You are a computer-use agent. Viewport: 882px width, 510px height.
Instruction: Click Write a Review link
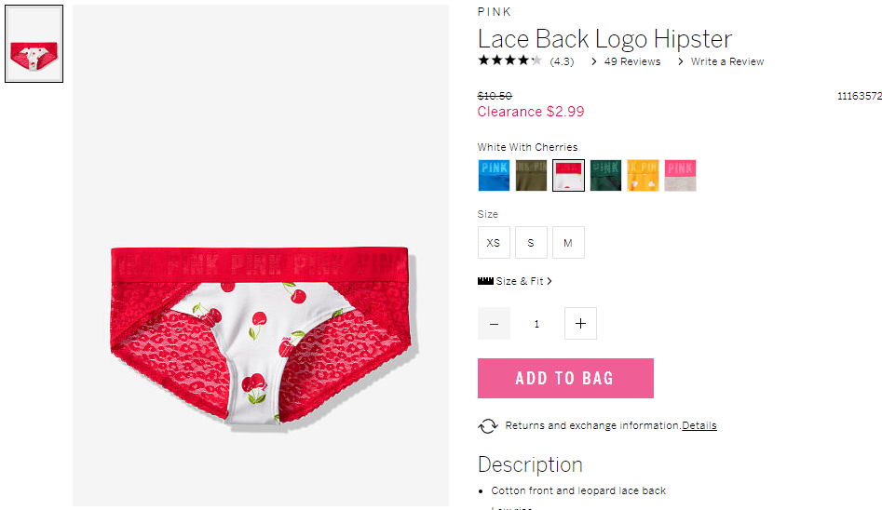point(727,61)
